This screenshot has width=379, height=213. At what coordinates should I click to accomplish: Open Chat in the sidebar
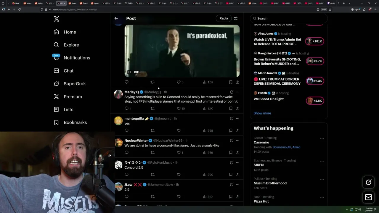tap(63, 71)
